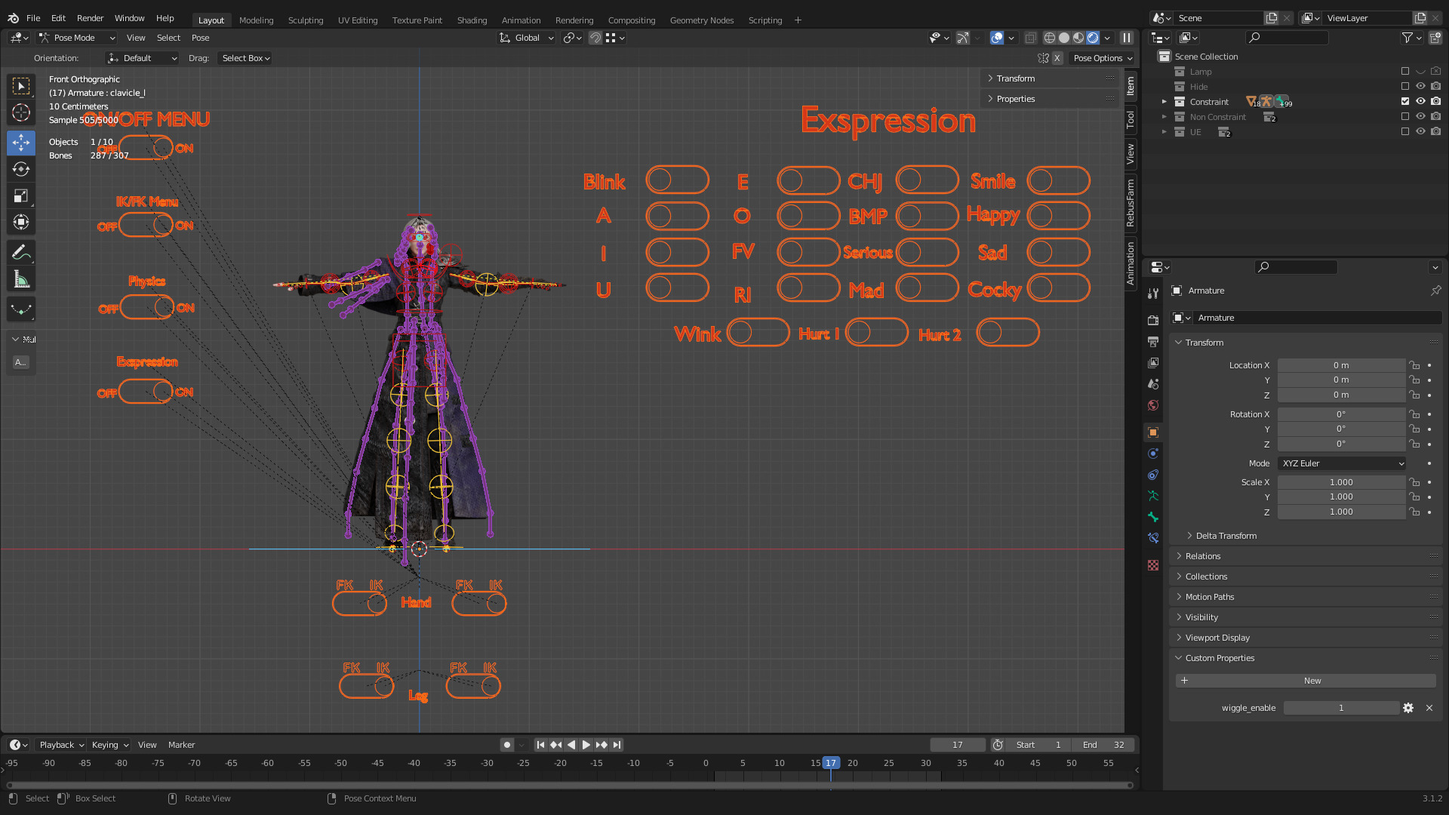Open the Object Constraints properties tab

click(1153, 475)
